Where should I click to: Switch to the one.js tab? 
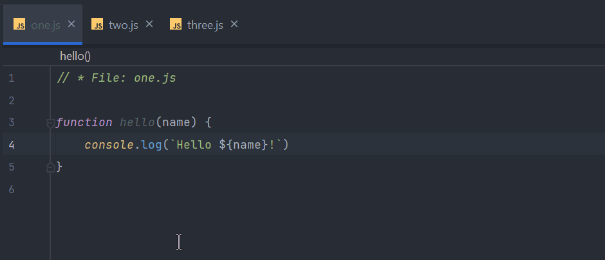(x=42, y=24)
